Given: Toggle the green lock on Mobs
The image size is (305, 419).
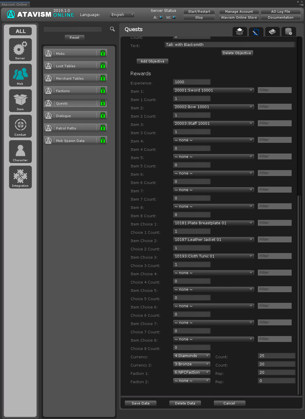Looking at the screenshot, I should click(103, 53).
